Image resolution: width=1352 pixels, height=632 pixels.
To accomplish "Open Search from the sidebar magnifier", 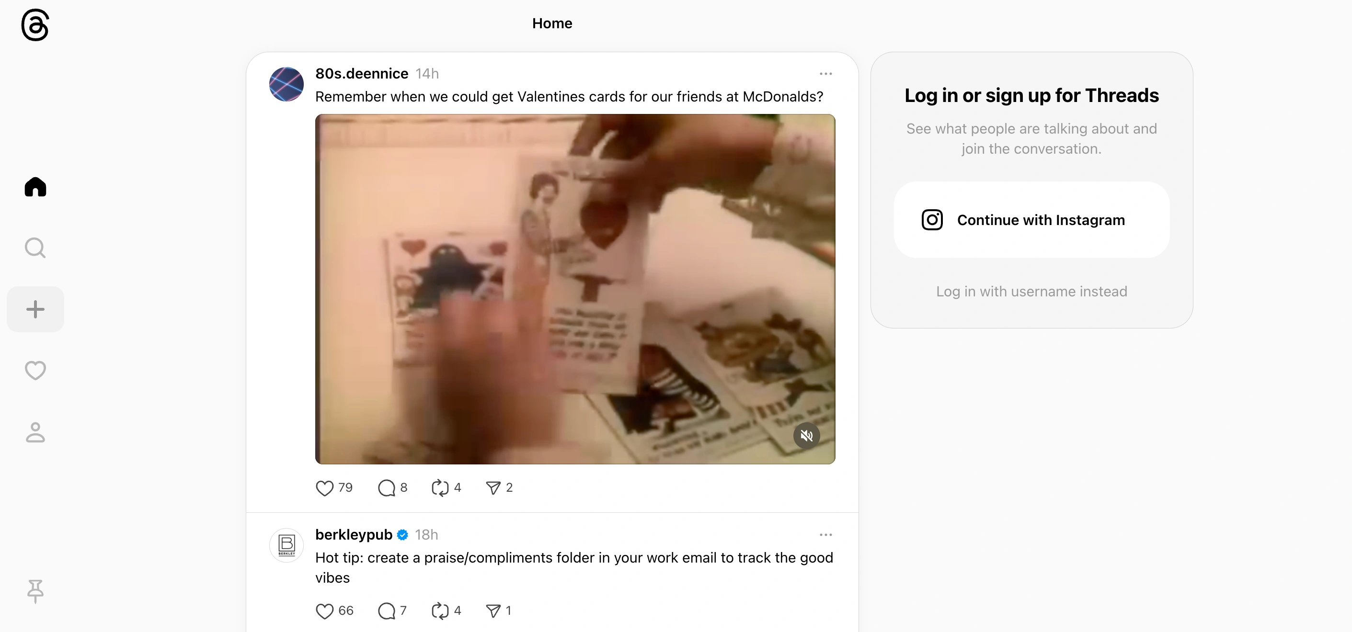I will point(35,248).
